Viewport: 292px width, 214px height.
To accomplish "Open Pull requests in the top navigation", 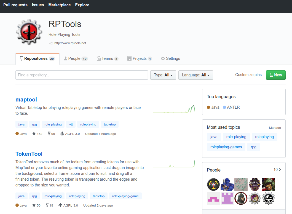I will (x=15, y=5).
